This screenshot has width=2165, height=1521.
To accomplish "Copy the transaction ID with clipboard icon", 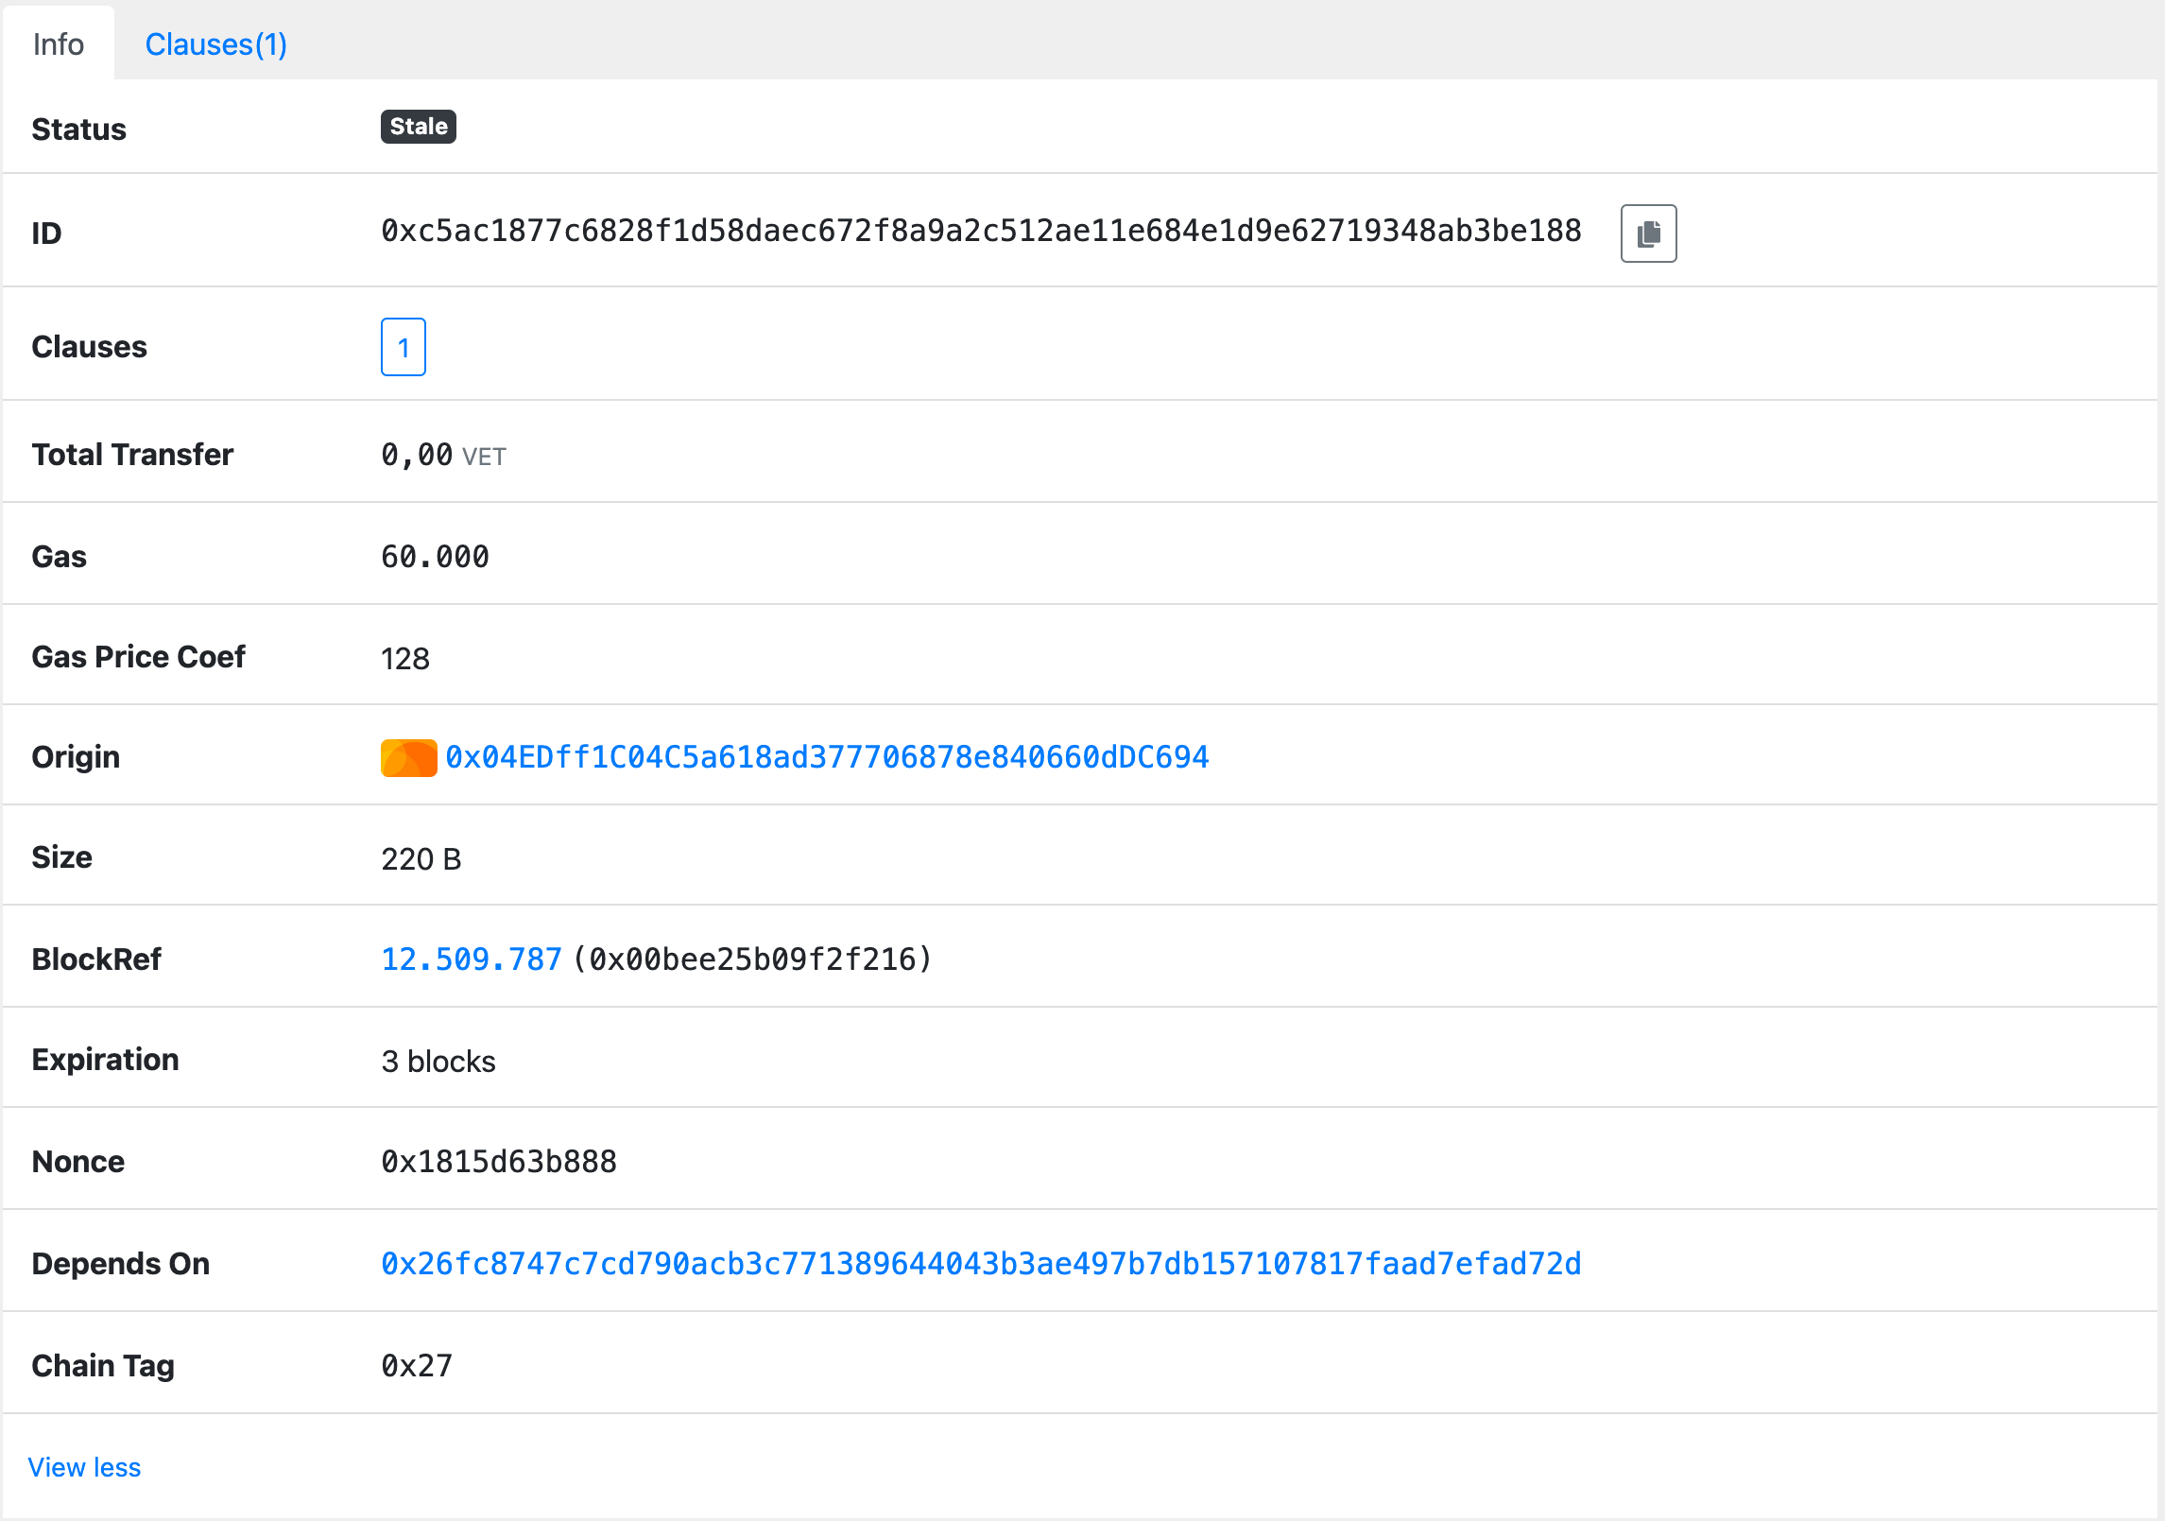I will 1647,233.
